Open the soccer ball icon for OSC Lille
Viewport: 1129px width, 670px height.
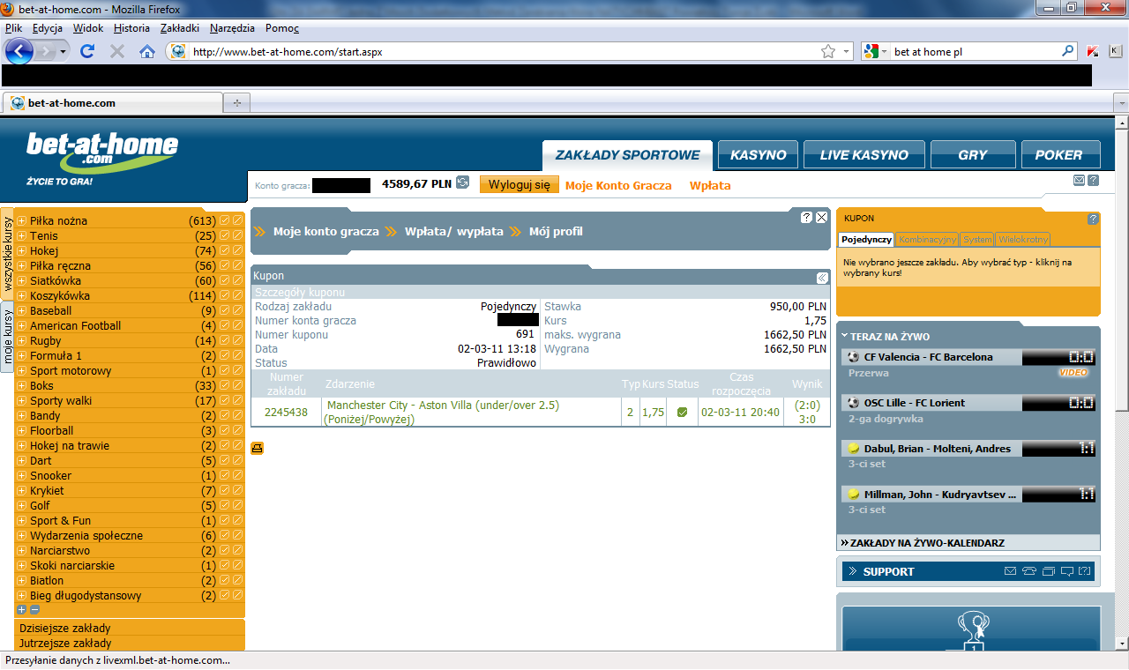[853, 403]
